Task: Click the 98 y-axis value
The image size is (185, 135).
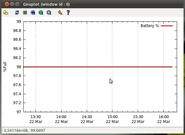Action: pyautogui.click(x=19, y=67)
